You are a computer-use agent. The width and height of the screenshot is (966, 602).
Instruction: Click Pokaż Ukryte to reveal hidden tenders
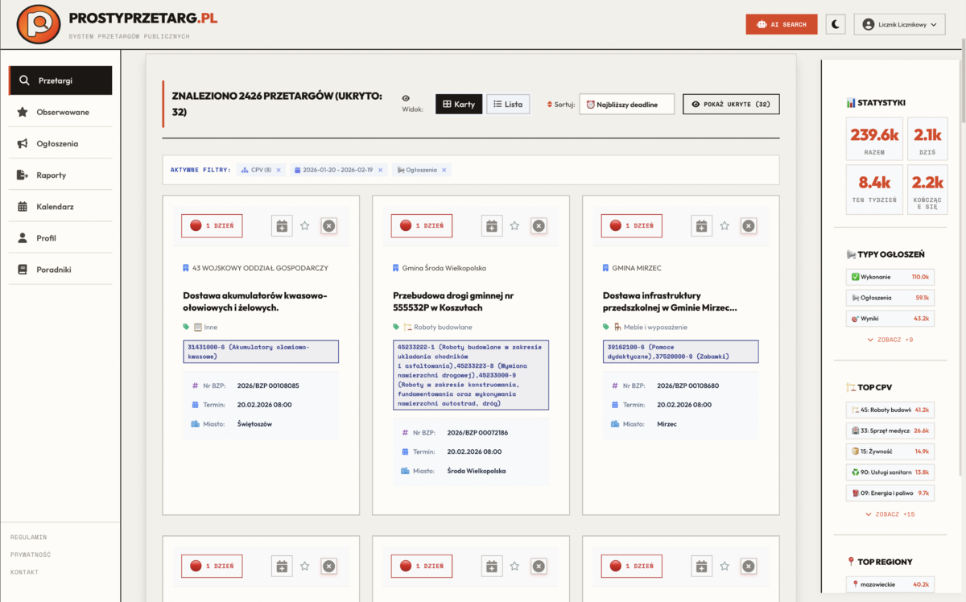click(x=731, y=104)
